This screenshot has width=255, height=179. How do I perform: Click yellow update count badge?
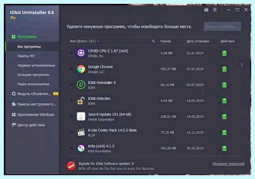56,94
